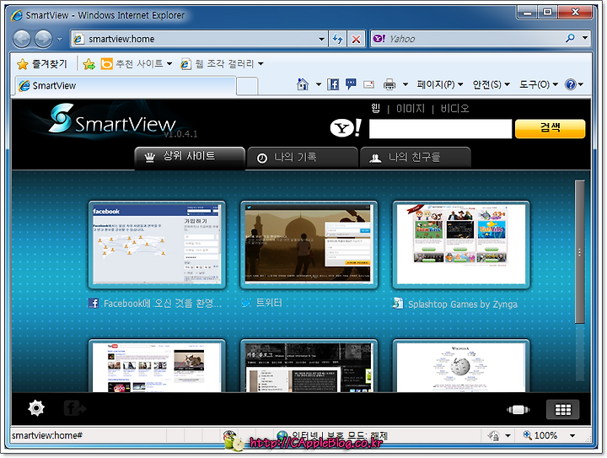Click the yellow 검색 button

(x=550, y=128)
